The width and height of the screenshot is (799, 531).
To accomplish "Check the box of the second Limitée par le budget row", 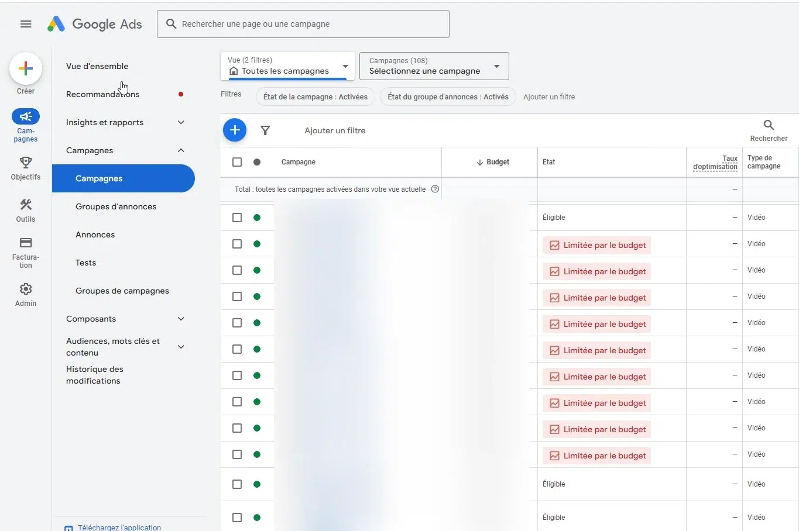I will (237, 270).
